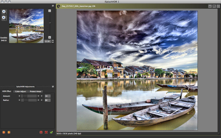Viewport: 221px width, 138px height.
Task: Click the green zoom button of iSplashHDR window
Action: (9, 2)
